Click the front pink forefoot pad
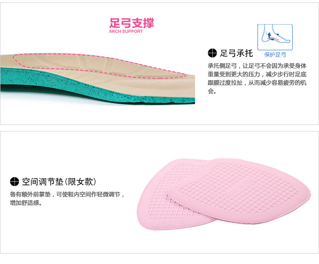Screen dimensions: 319x264 click(239, 191)
